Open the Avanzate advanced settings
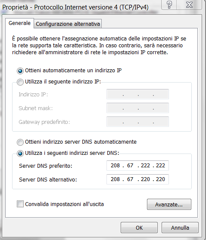The width and height of the screenshot is (206, 240). (169, 204)
